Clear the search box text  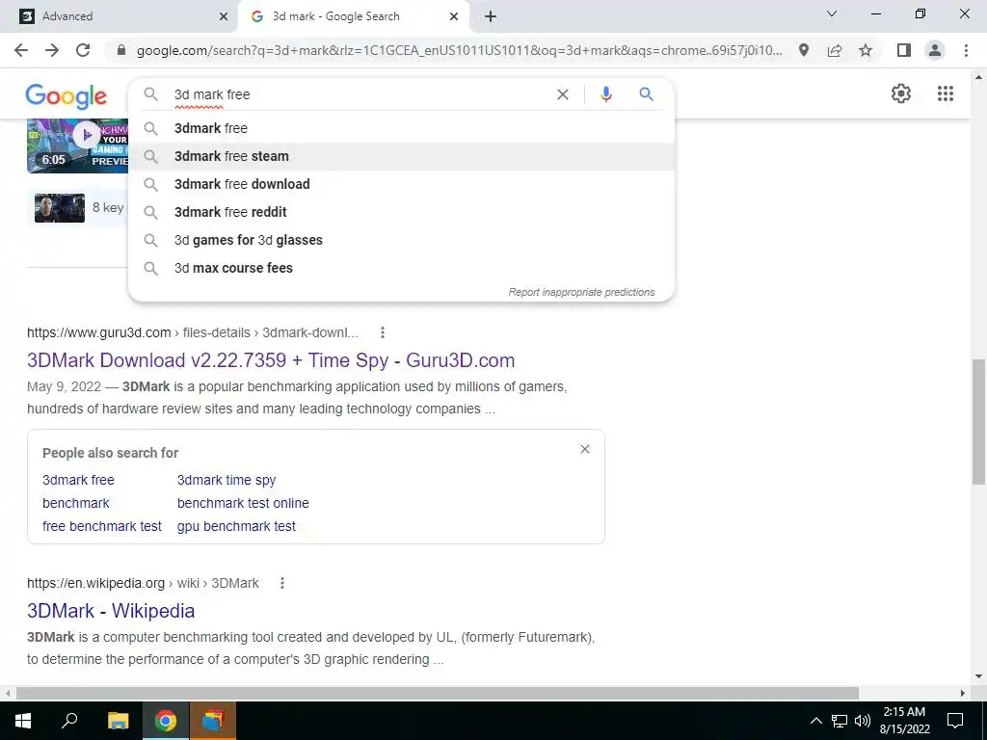[563, 94]
